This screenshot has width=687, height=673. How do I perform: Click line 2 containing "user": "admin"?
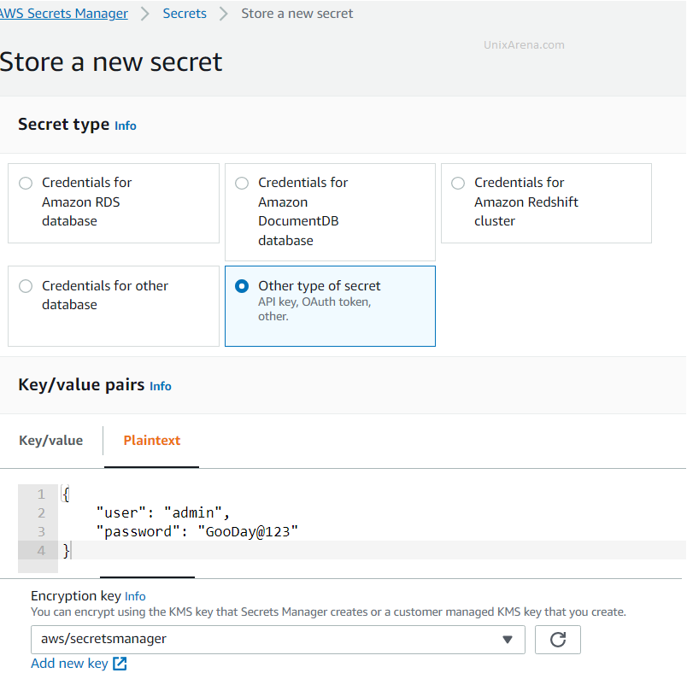(162, 512)
